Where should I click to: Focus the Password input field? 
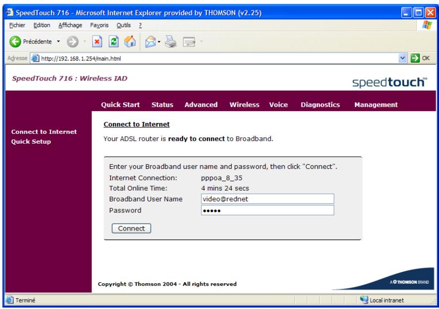267,210
